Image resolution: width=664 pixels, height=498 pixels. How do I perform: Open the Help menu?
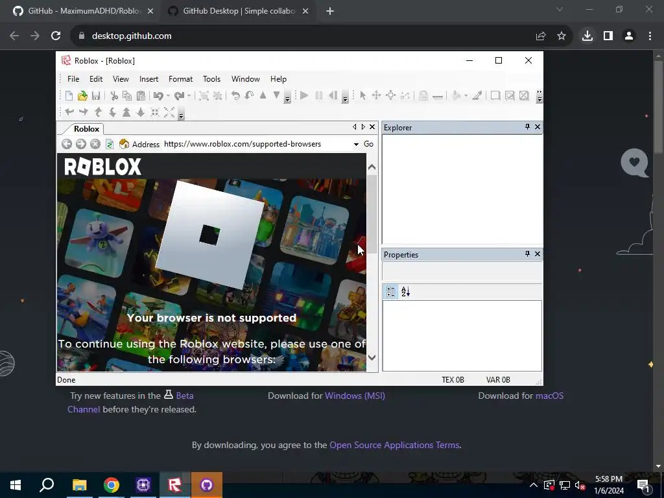278,79
